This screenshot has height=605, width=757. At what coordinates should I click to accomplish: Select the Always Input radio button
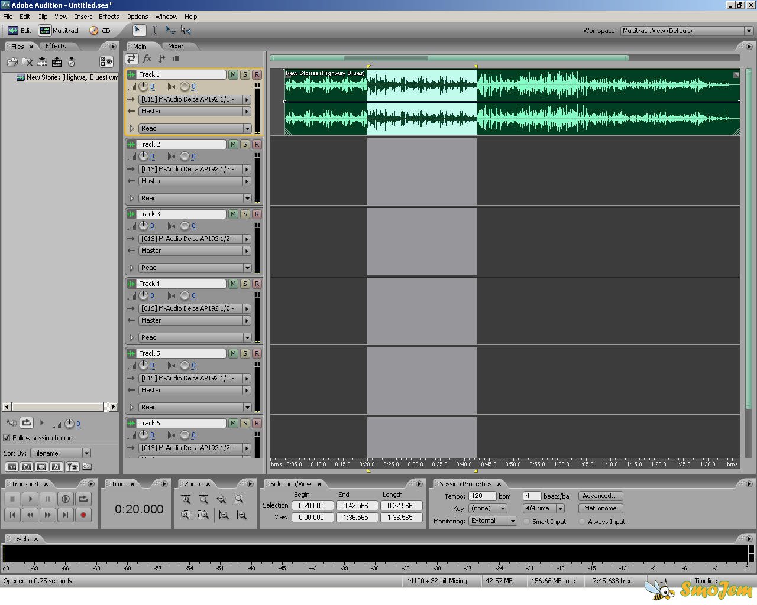point(582,522)
